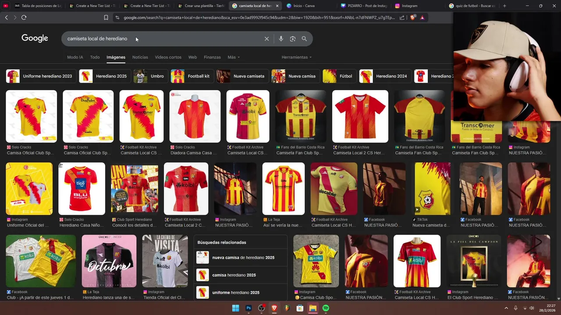Select the Noticias tab

[x=140, y=57]
